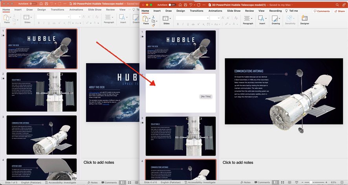The height and width of the screenshot is (185, 348).
Task: Expand Paste options arrow in front window
Action: (x=149, y=18)
